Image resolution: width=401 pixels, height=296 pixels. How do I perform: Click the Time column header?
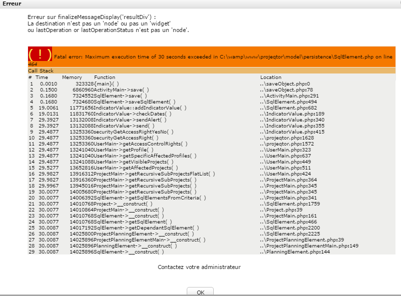42,77
